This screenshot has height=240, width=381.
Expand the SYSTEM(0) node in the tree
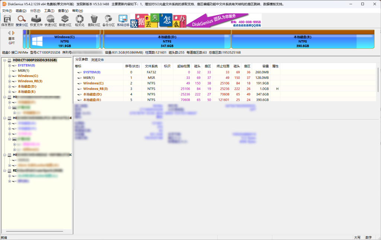click(9, 65)
